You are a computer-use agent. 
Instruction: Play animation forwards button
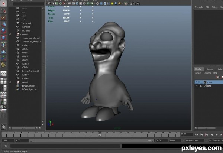point(216,134)
